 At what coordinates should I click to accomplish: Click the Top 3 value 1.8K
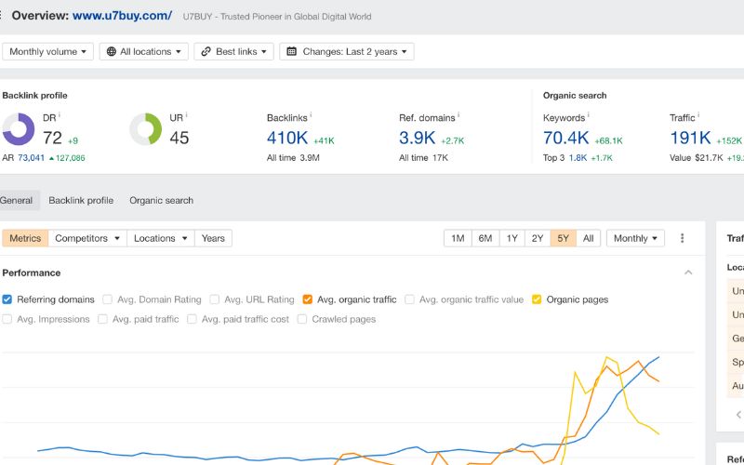pyautogui.click(x=578, y=157)
